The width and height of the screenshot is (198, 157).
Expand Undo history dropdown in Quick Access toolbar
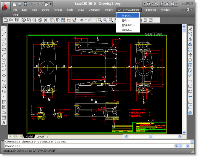[35, 4]
